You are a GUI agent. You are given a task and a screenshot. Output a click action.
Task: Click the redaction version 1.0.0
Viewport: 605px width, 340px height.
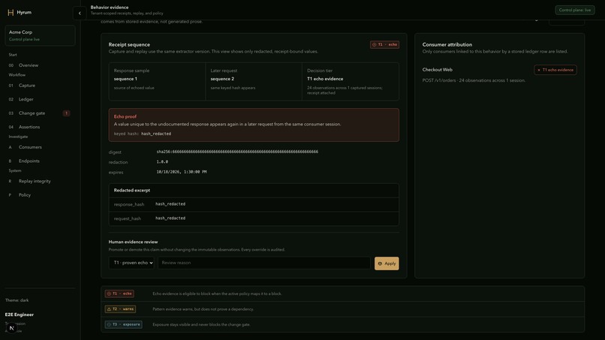point(162,162)
